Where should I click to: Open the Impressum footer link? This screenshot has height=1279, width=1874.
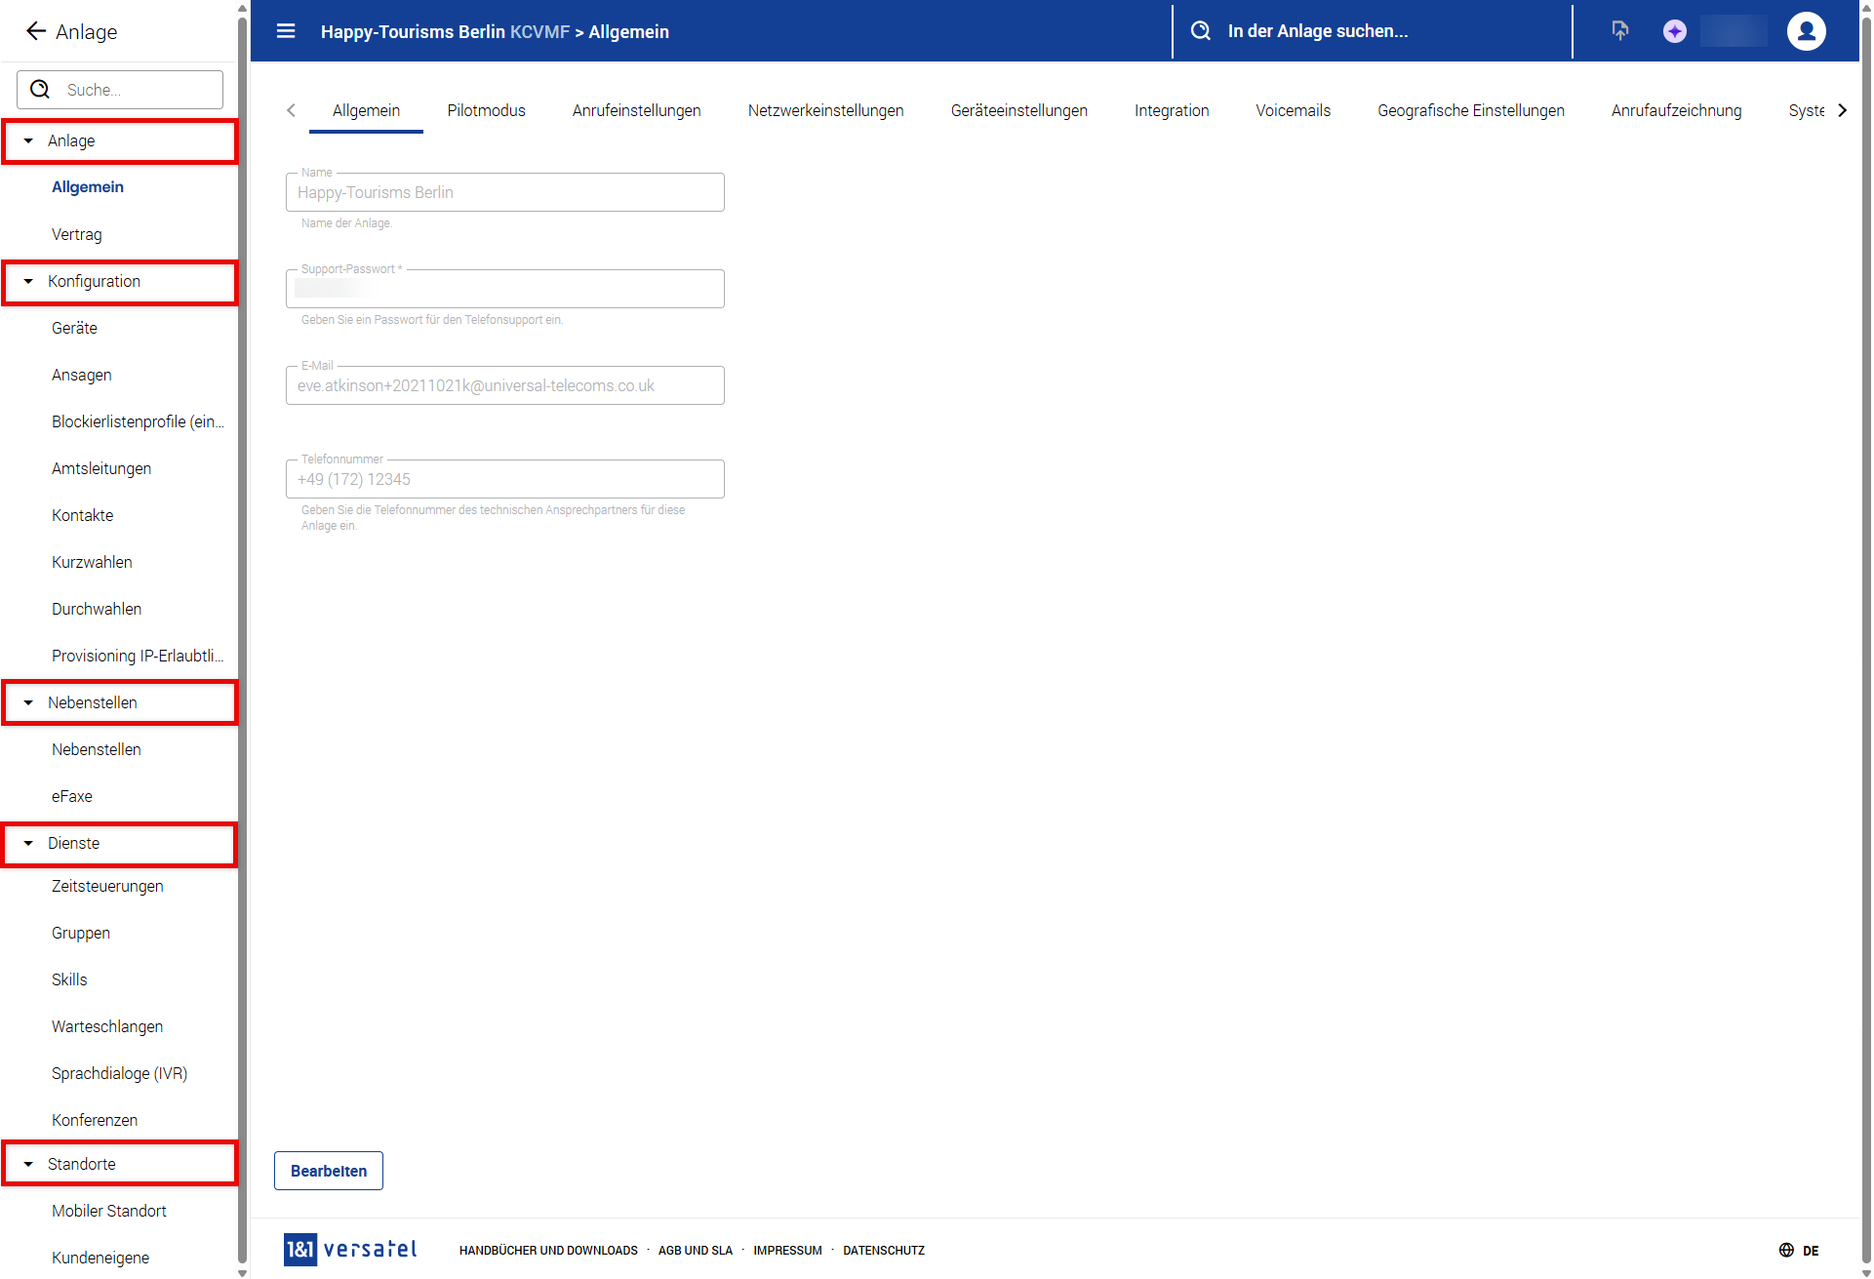(787, 1251)
